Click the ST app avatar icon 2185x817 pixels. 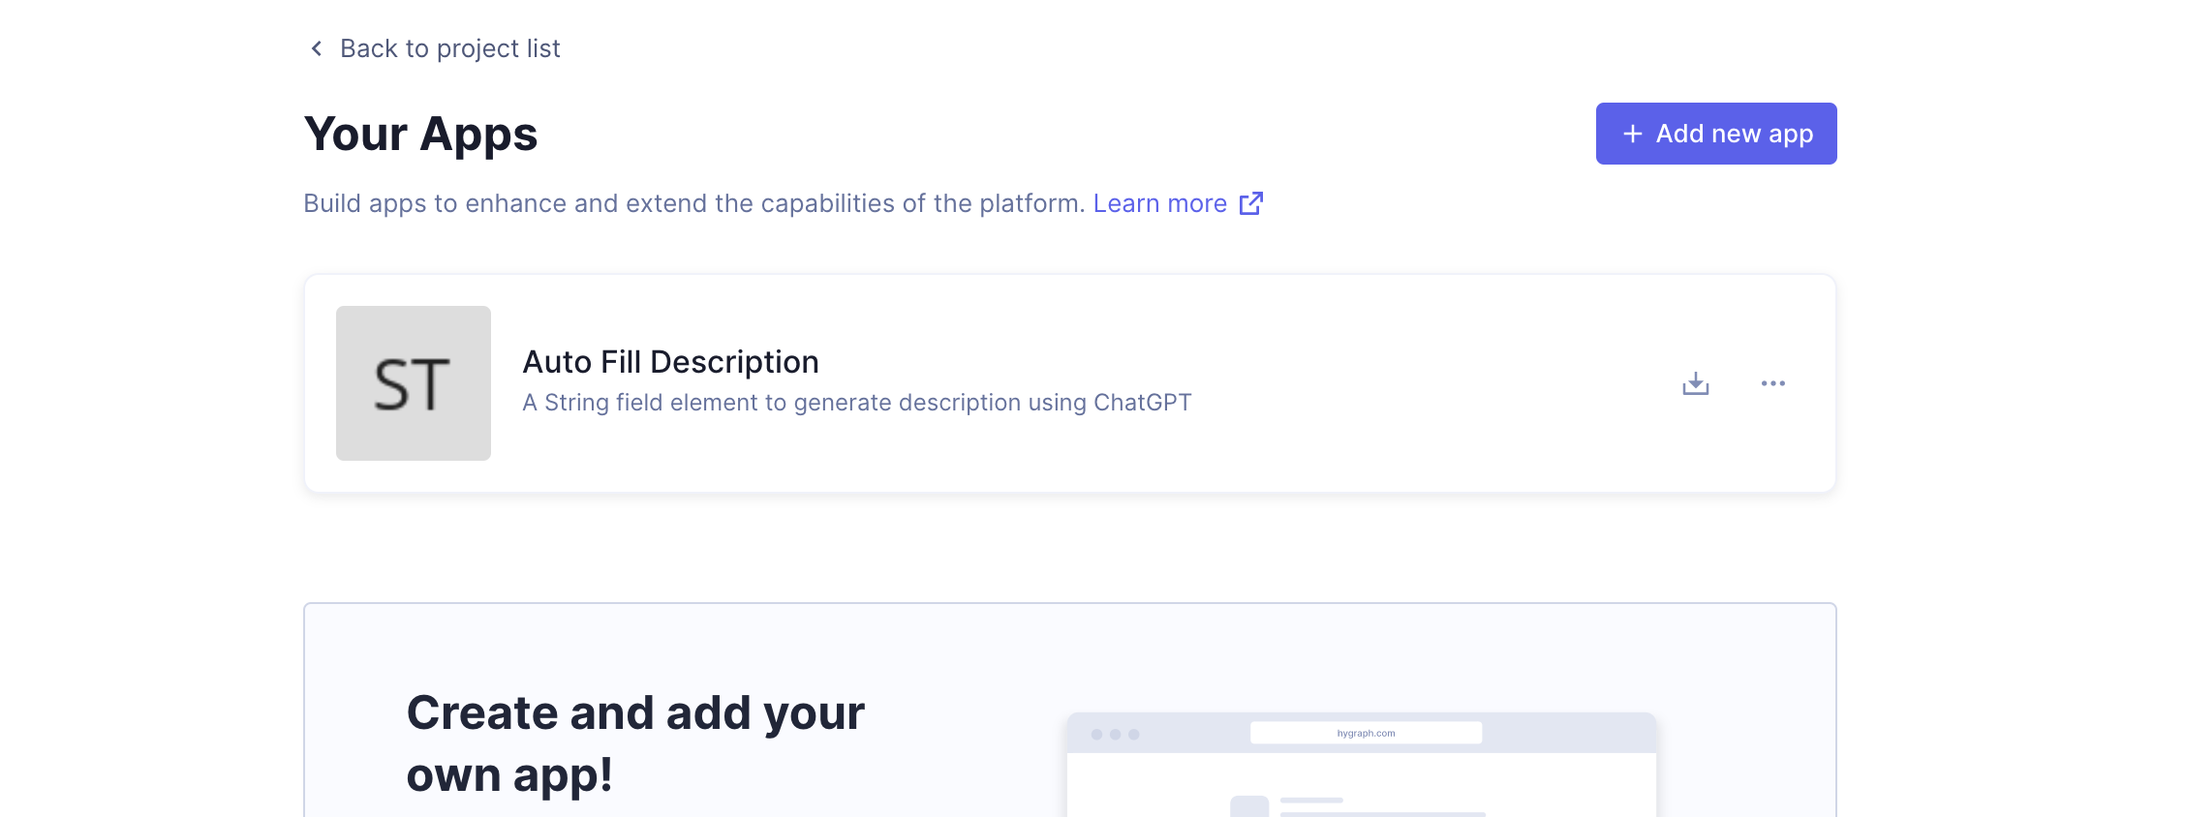(x=413, y=382)
